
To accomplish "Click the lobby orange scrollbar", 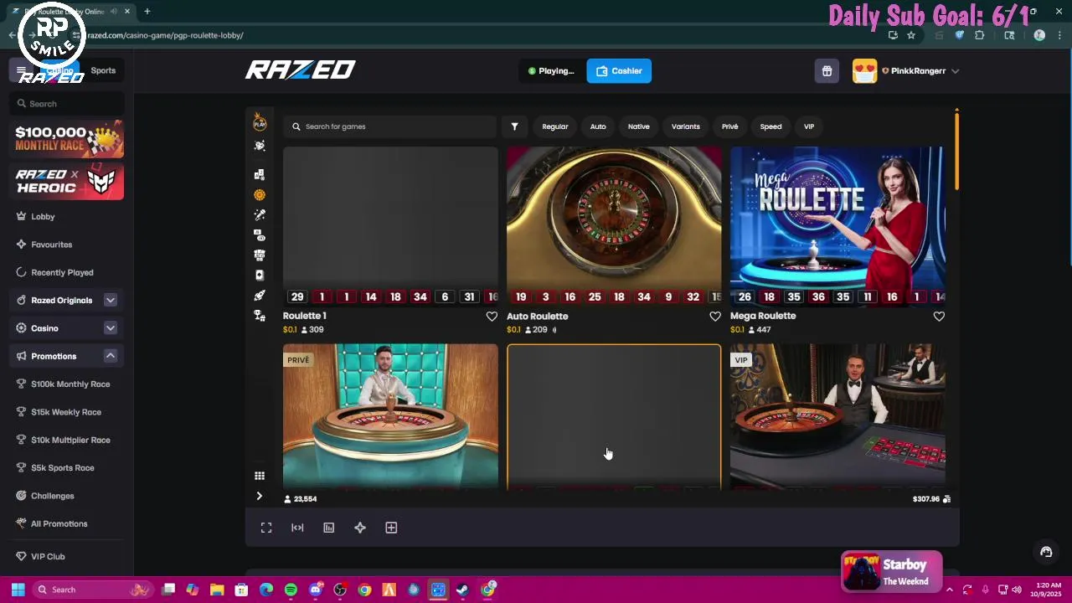I will tap(956, 150).
